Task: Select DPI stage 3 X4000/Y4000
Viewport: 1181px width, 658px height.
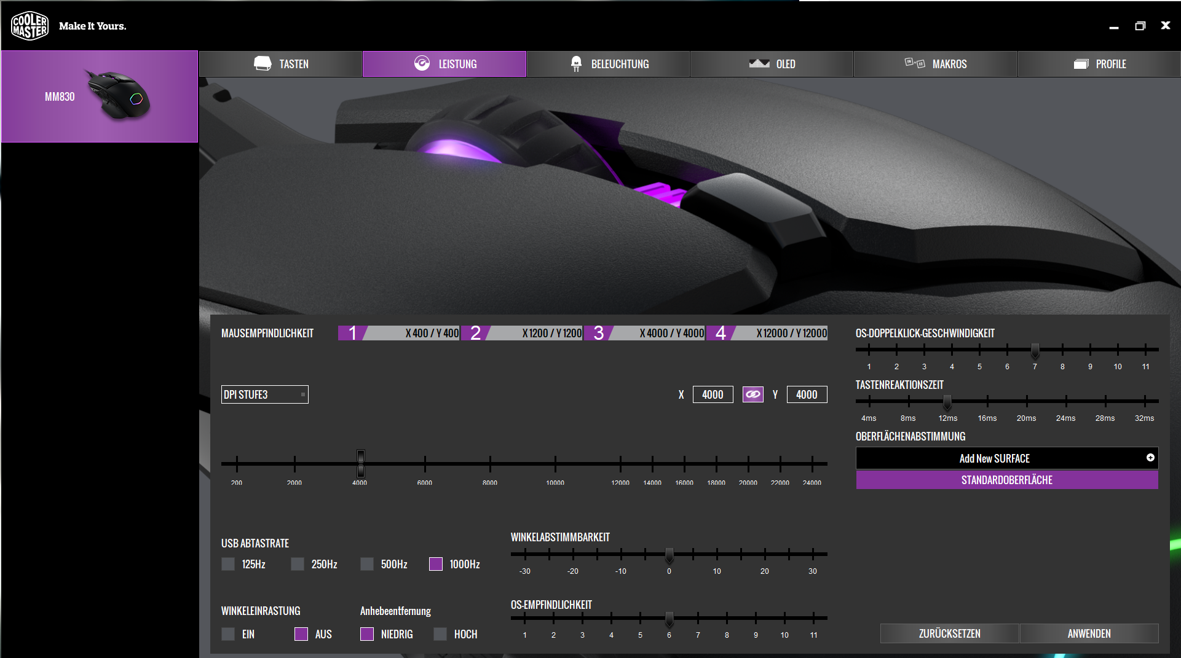Action: pyautogui.click(x=645, y=333)
